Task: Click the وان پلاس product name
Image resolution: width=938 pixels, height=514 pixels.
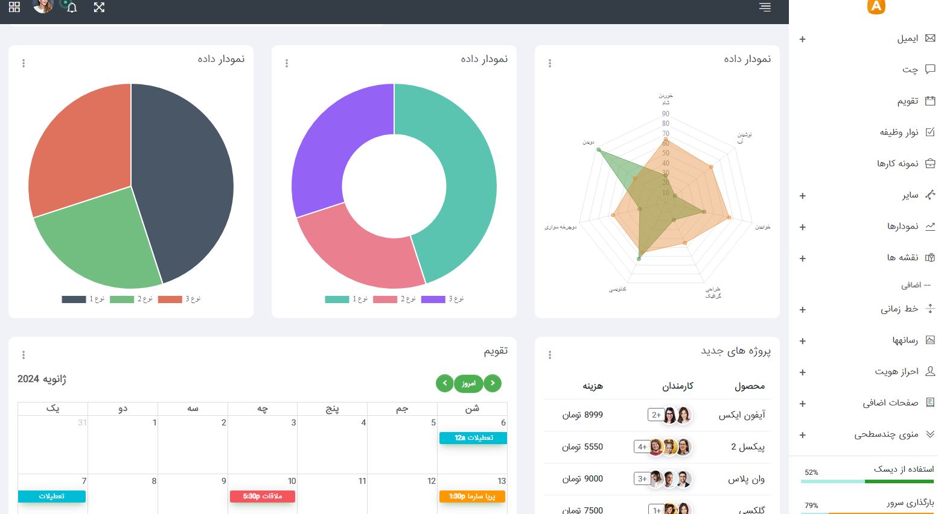Action: point(746,478)
